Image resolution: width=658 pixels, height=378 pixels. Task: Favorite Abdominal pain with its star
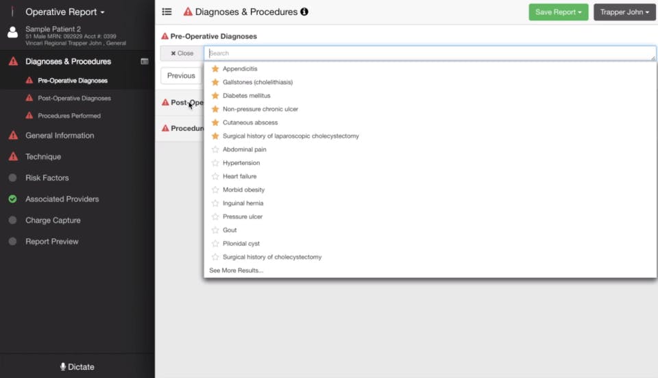215,149
